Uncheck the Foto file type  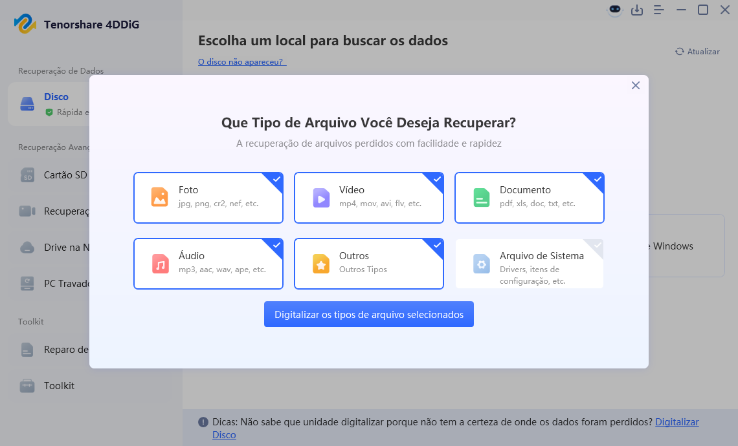pyautogui.click(x=208, y=197)
